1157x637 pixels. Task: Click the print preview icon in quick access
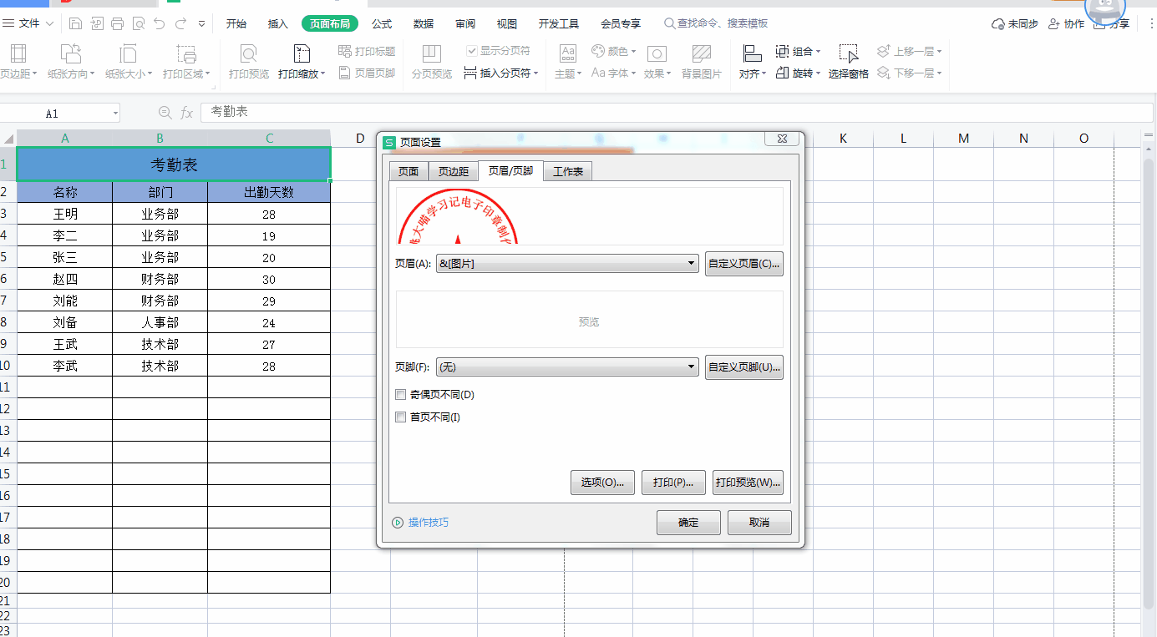pyautogui.click(x=139, y=23)
